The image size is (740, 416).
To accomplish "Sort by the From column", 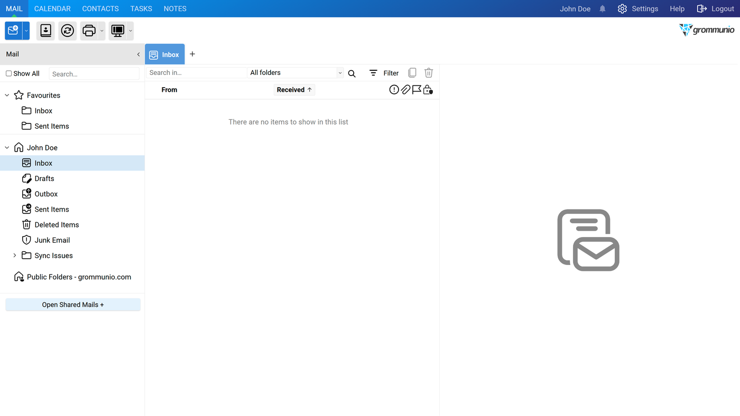I will 169,90.
